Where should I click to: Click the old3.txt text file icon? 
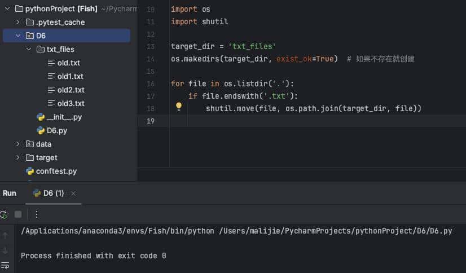(51, 103)
